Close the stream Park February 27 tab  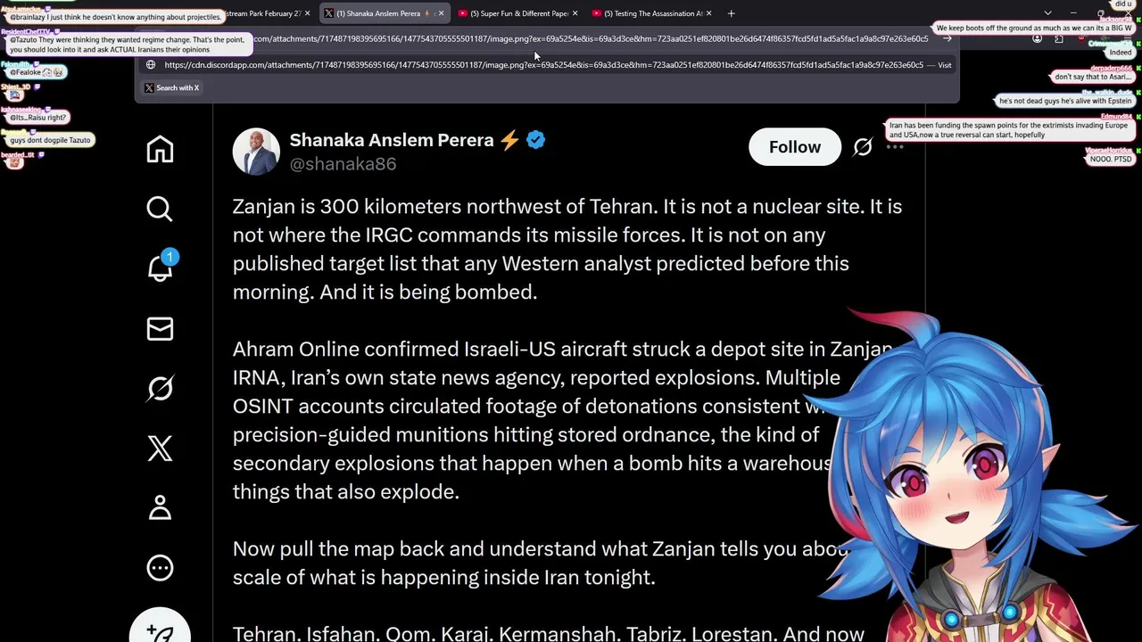(307, 13)
